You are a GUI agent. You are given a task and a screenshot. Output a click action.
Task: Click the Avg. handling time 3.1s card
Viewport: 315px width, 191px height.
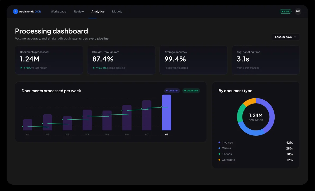click(x=266, y=60)
